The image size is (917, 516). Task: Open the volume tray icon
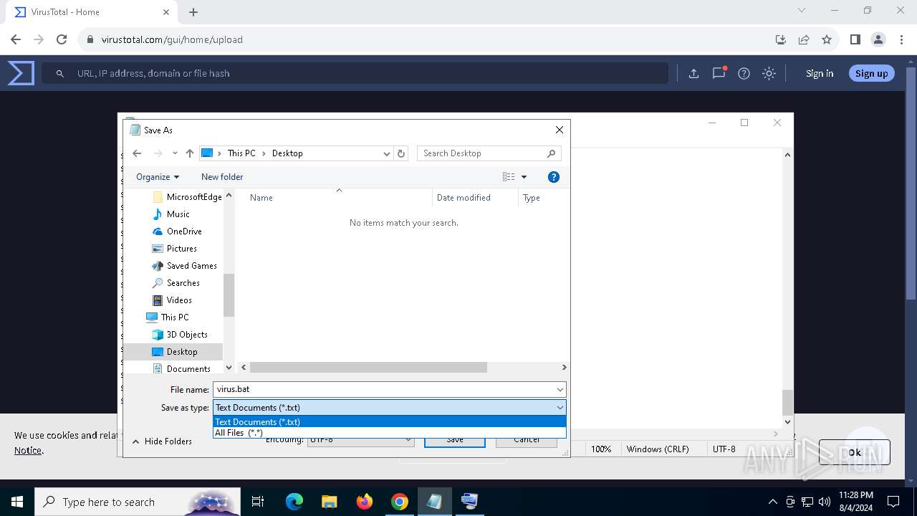click(824, 502)
